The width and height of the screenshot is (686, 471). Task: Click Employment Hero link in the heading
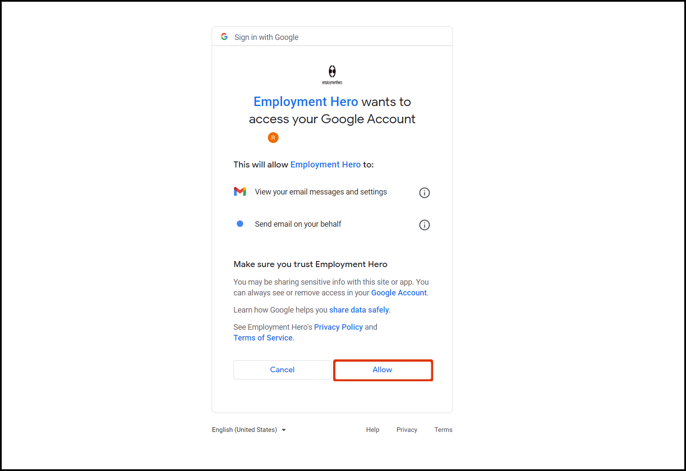[x=306, y=102]
